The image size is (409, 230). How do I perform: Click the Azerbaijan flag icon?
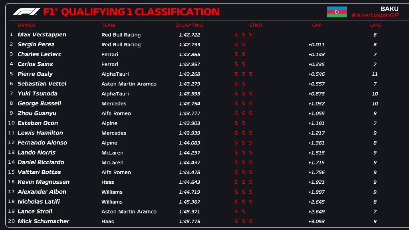337,12
